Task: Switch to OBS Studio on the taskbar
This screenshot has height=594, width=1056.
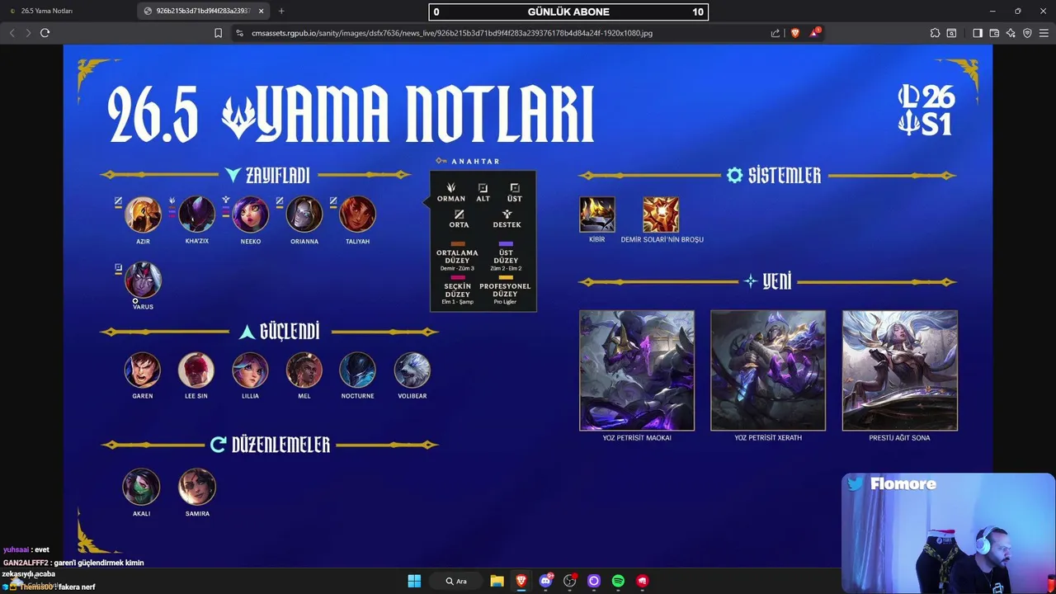Action: [x=569, y=581]
